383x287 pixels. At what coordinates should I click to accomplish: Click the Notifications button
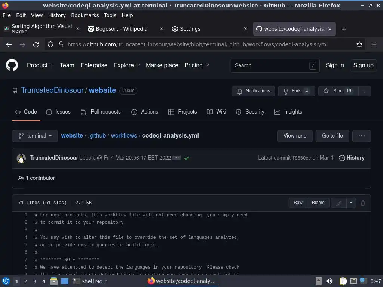click(x=253, y=91)
